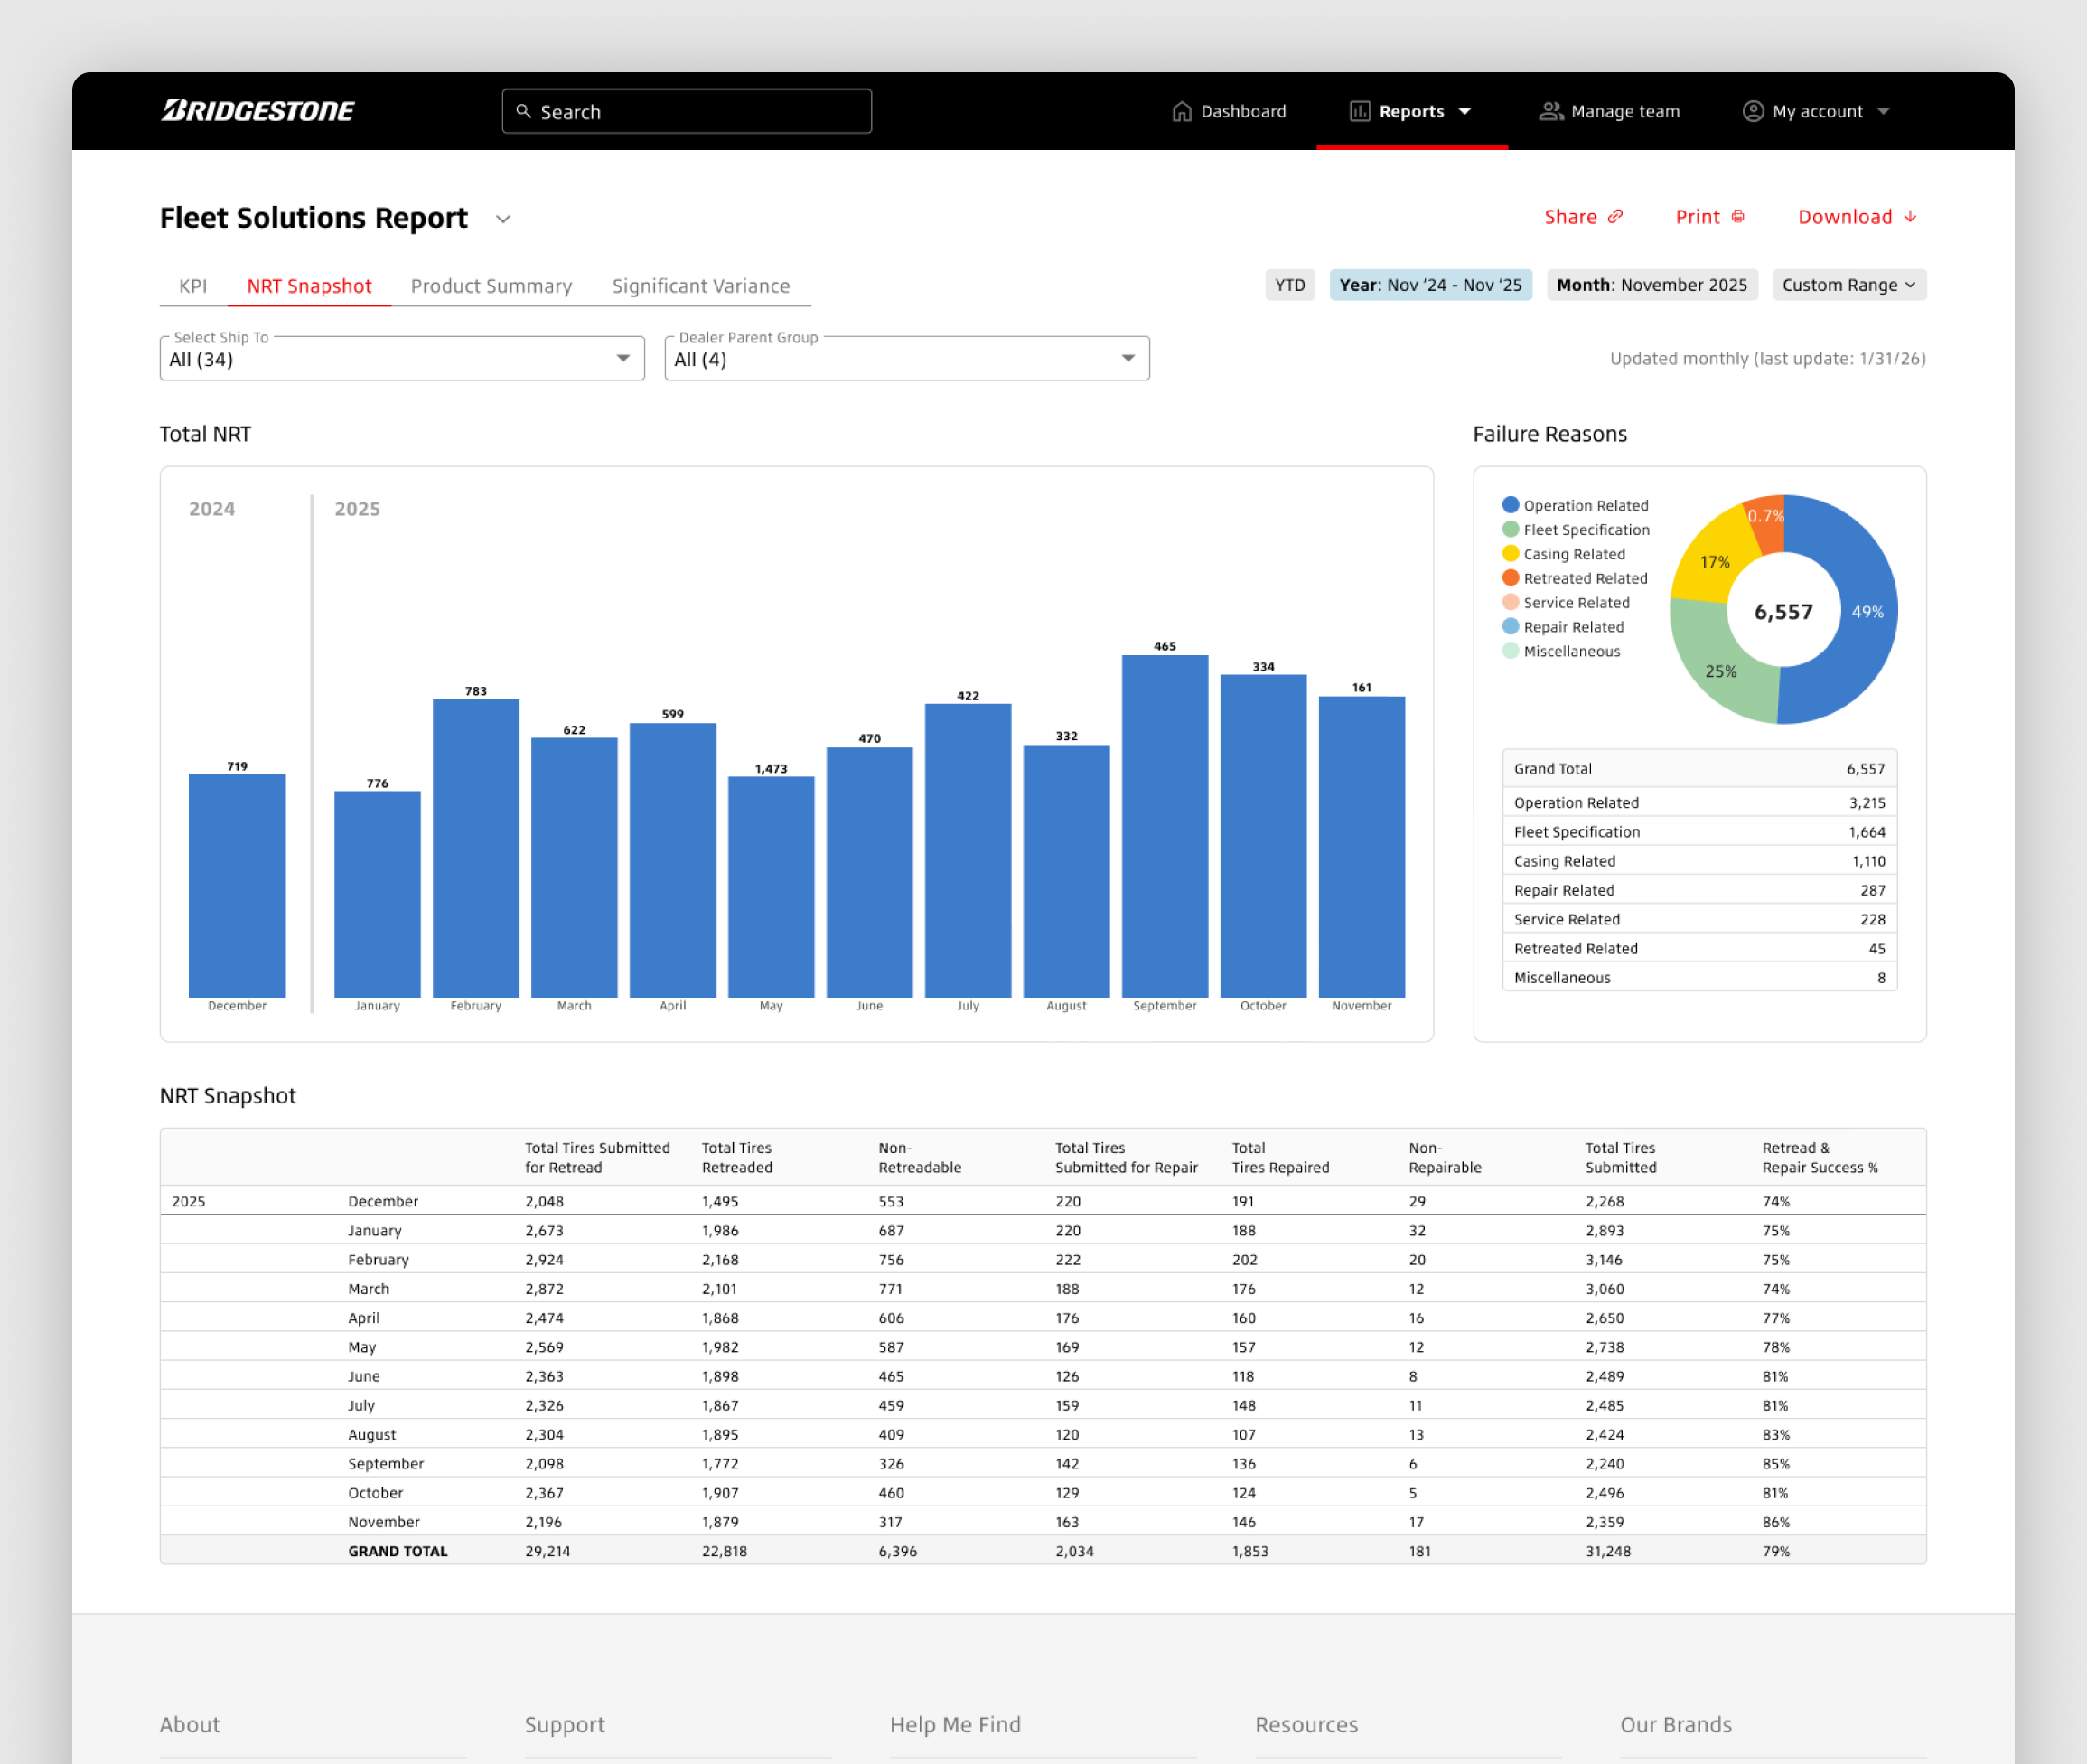Click the September bar in Total NRT chart
The image size is (2087, 1764).
click(1165, 825)
